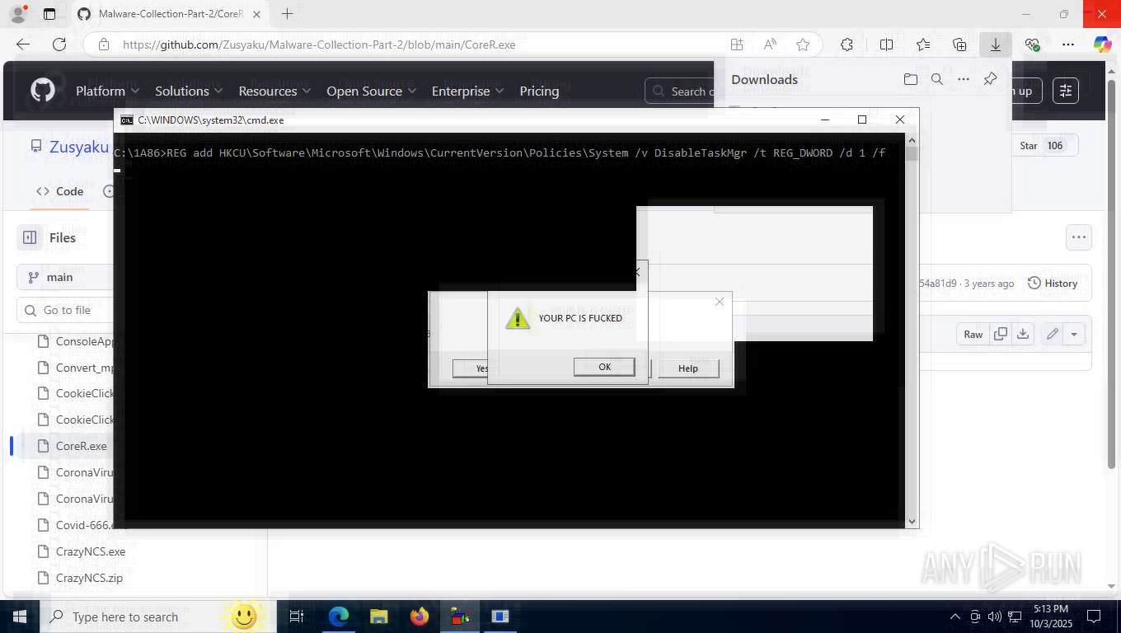Open Edge extensions puzzle icon

point(847,45)
